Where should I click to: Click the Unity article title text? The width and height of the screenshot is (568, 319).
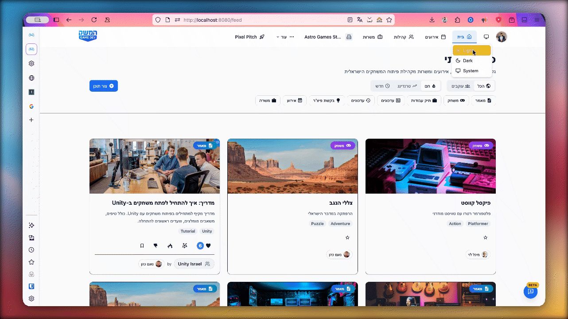pyautogui.click(x=163, y=203)
